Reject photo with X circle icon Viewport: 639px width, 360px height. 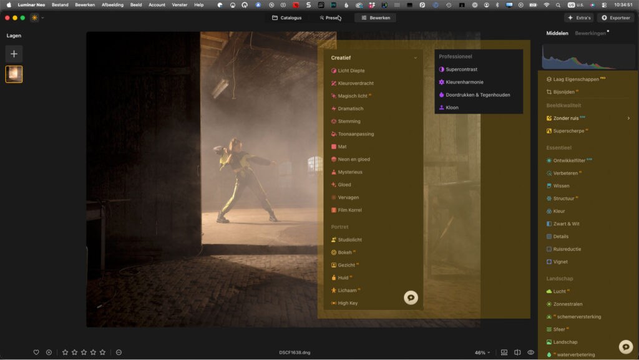click(x=49, y=353)
